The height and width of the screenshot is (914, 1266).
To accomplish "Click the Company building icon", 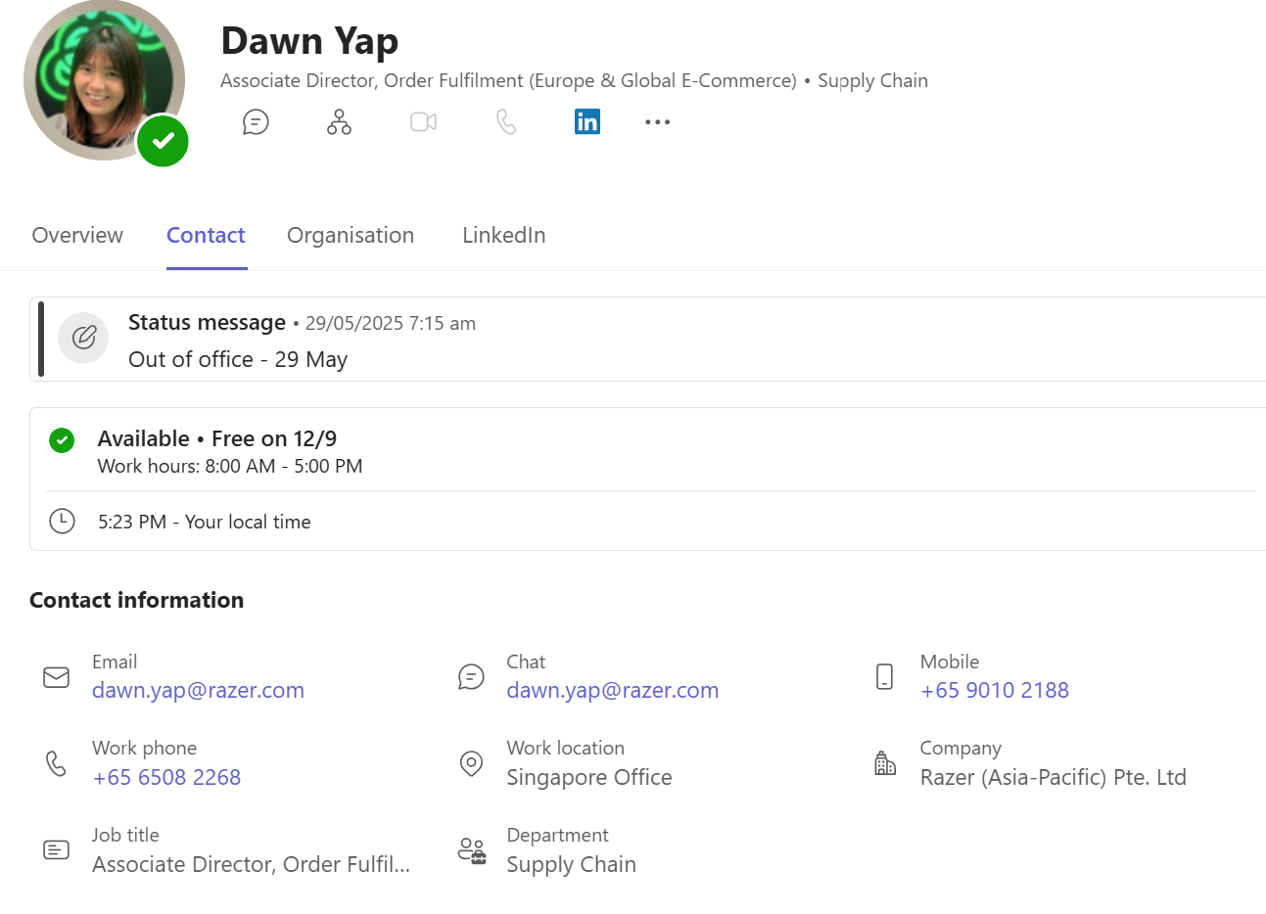I will [885, 763].
